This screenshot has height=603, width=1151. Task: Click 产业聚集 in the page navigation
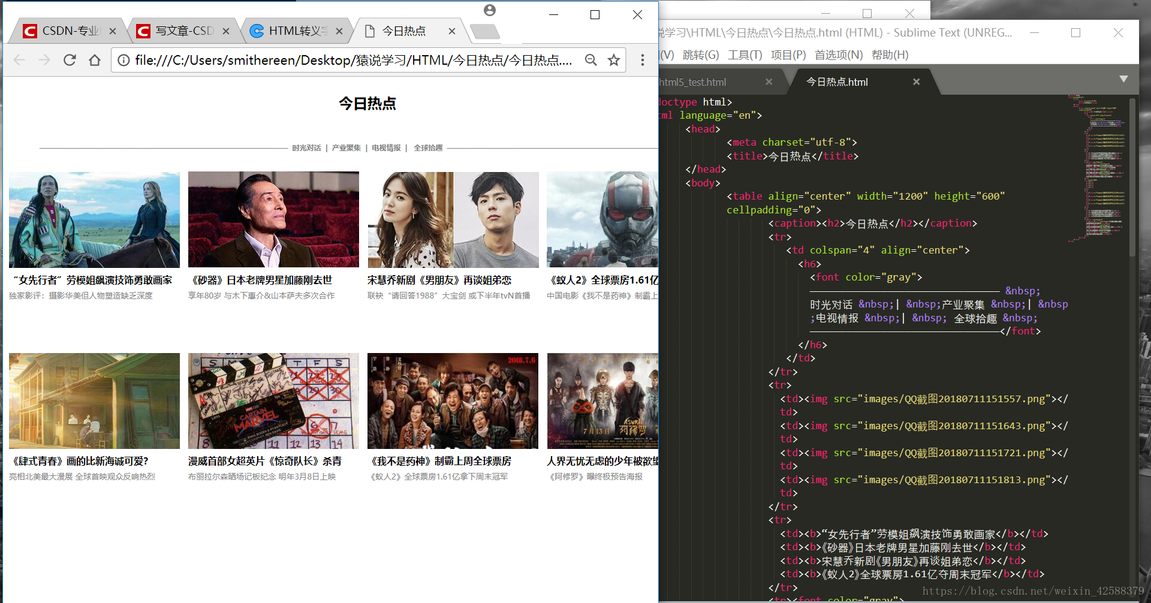click(346, 148)
